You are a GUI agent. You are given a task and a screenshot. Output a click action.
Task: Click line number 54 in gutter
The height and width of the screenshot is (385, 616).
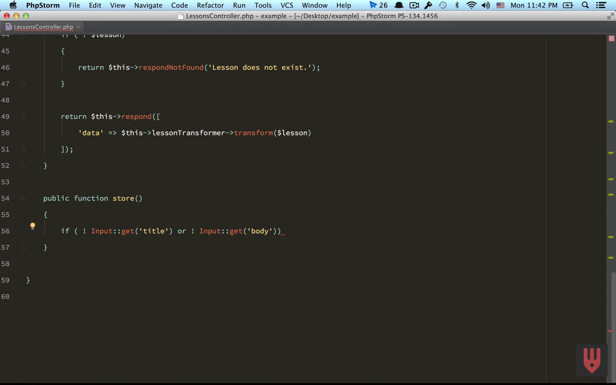click(5, 198)
